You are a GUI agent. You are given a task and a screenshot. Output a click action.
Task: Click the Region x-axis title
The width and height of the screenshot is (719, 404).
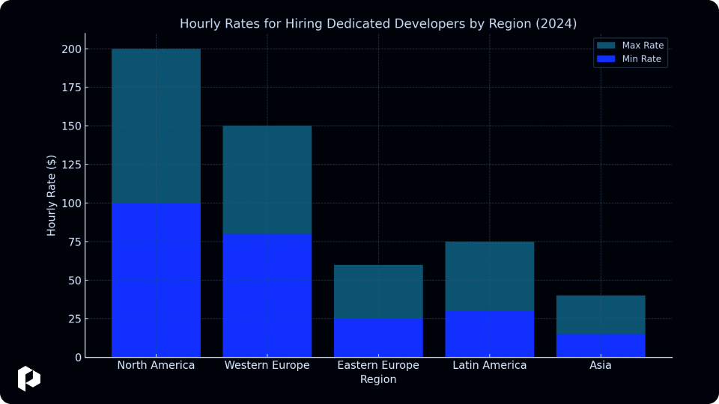[377, 379]
